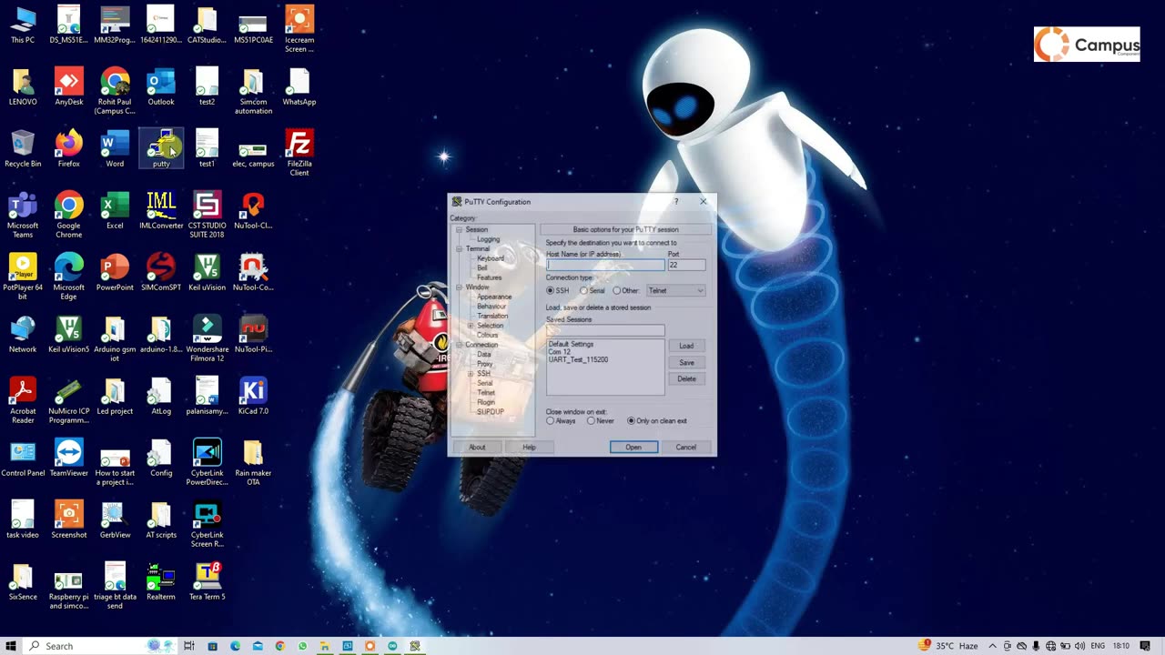Launch the Firefox desktop shortcut
The width and height of the screenshot is (1165, 655).
[x=69, y=148]
